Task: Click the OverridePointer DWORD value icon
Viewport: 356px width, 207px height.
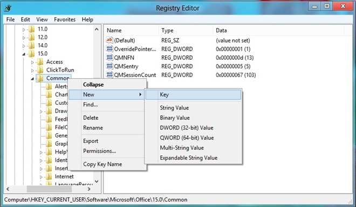Action: 109,49
